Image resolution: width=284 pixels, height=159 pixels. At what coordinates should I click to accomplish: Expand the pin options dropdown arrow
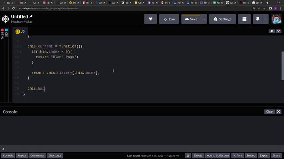tap(266, 19)
